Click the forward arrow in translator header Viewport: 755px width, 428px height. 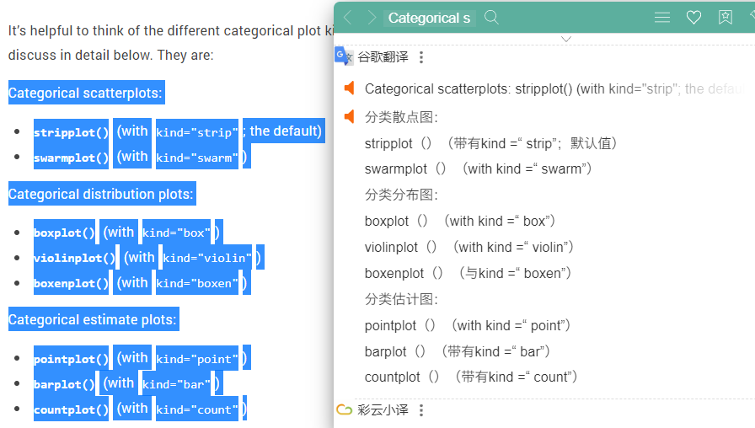372,18
